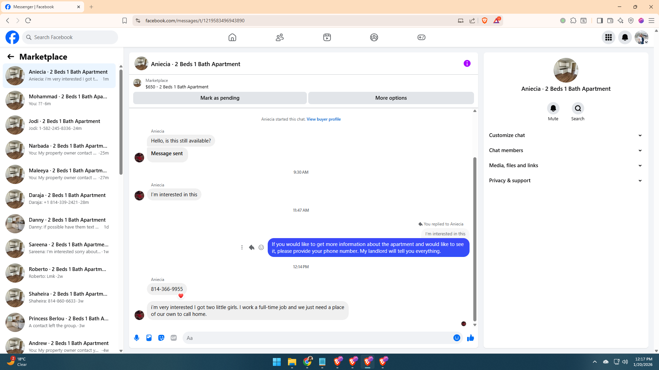Show hidden system tray icons chevron

[595, 362]
